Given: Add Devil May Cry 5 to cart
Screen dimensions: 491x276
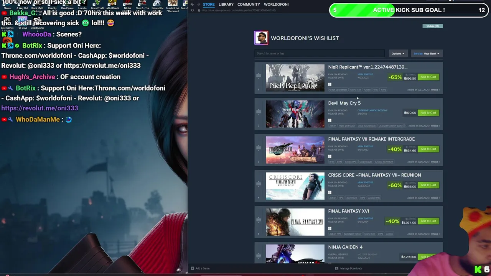Looking at the screenshot, I should pyautogui.click(x=428, y=113).
